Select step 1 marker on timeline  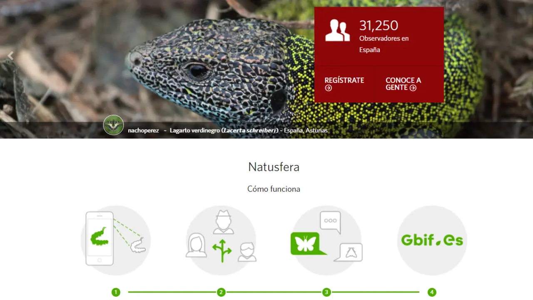tap(116, 292)
